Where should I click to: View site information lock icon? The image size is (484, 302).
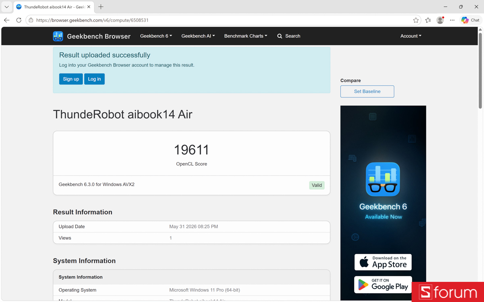point(31,20)
